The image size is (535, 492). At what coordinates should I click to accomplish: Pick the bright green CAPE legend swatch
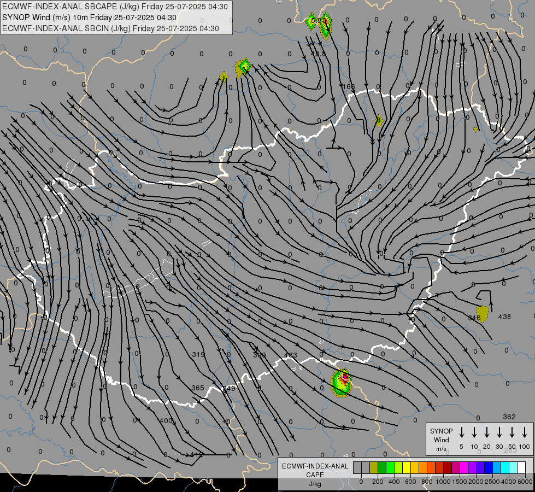point(390,467)
